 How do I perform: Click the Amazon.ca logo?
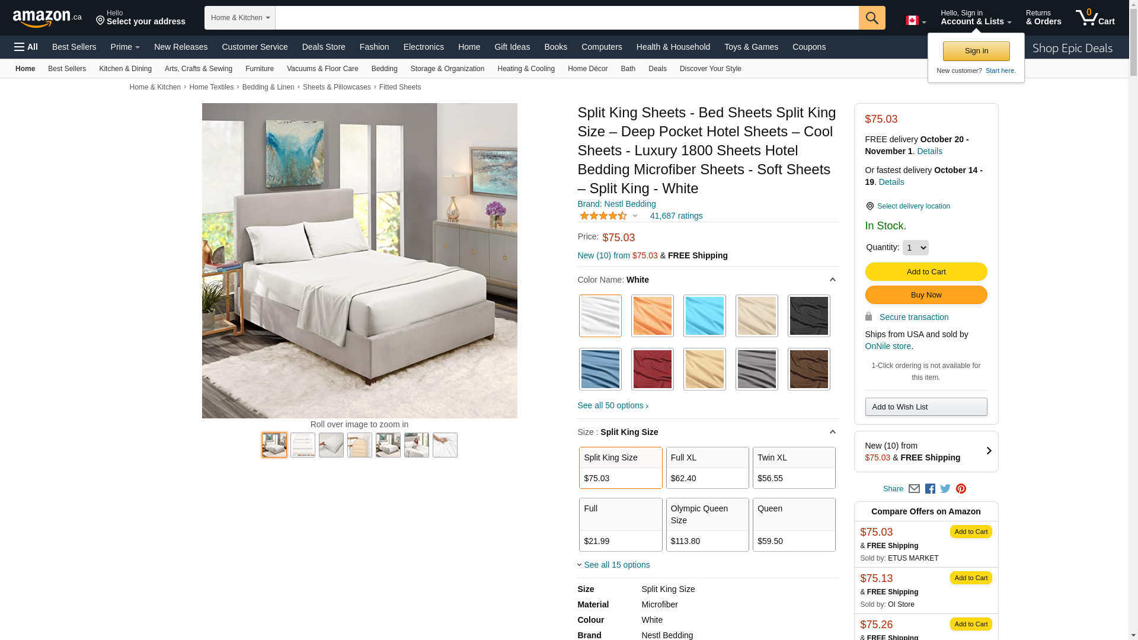coord(47,18)
